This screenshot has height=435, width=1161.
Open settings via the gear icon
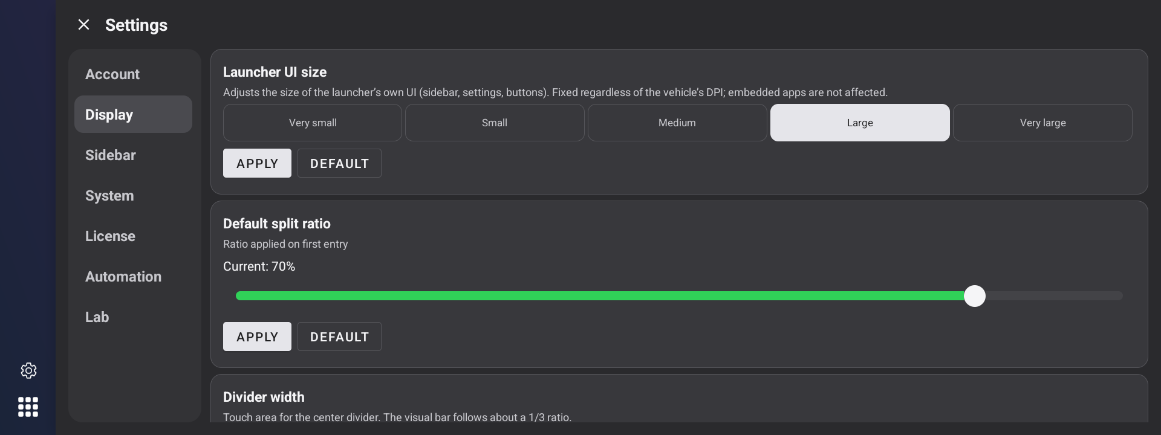[x=28, y=370]
